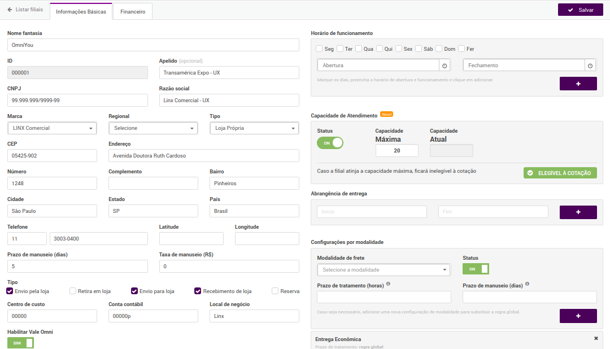Click the Abertura time field
This screenshot has width=610, height=349.
coord(378,66)
